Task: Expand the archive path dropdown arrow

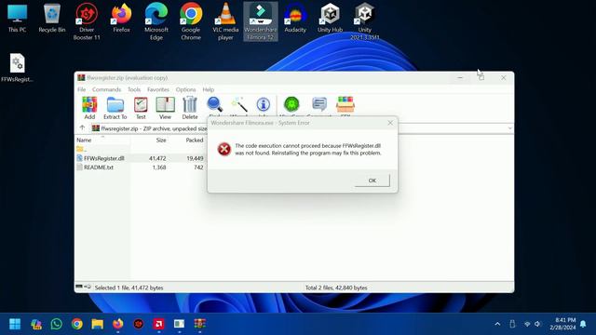Action: point(509,128)
